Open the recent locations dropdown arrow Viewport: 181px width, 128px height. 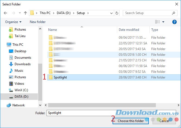click(19, 13)
